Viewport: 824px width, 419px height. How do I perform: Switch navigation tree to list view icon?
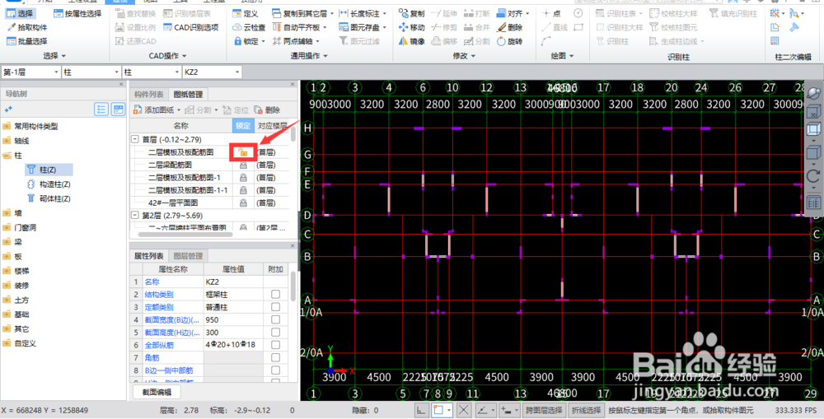[101, 109]
